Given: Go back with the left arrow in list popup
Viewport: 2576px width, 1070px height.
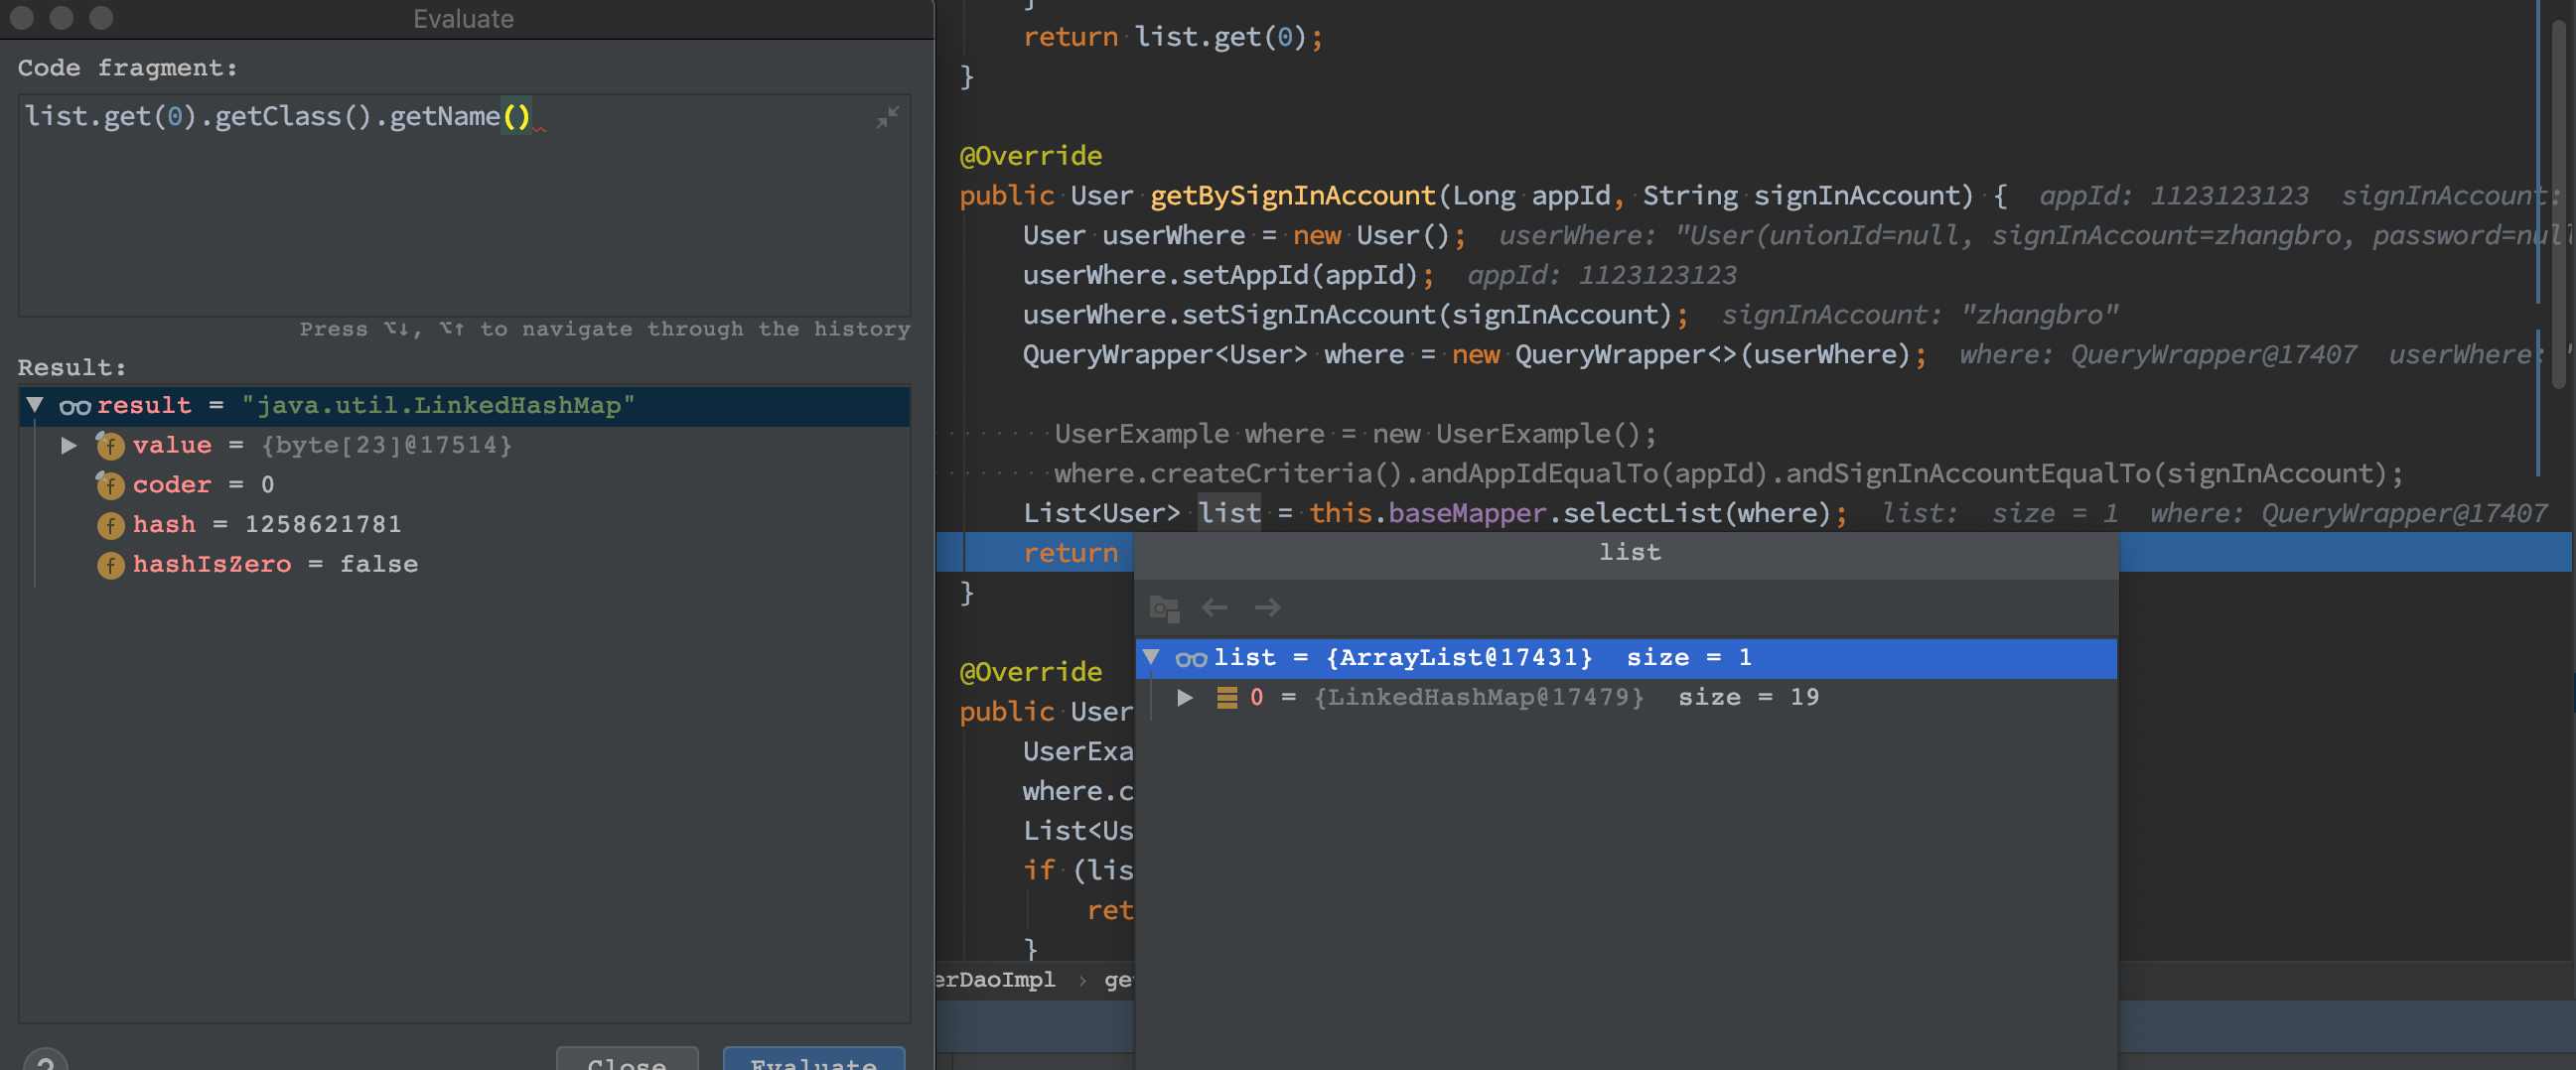Looking at the screenshot, I should pos(1214,607).
